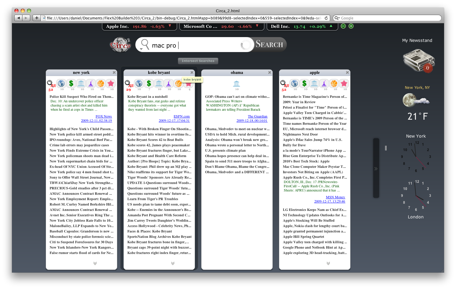Open timestamp link 2009-12-17, 13:29:46
The height and width of the screenshot is (289, 456).
pyautogui.click(x=330, y=201)
